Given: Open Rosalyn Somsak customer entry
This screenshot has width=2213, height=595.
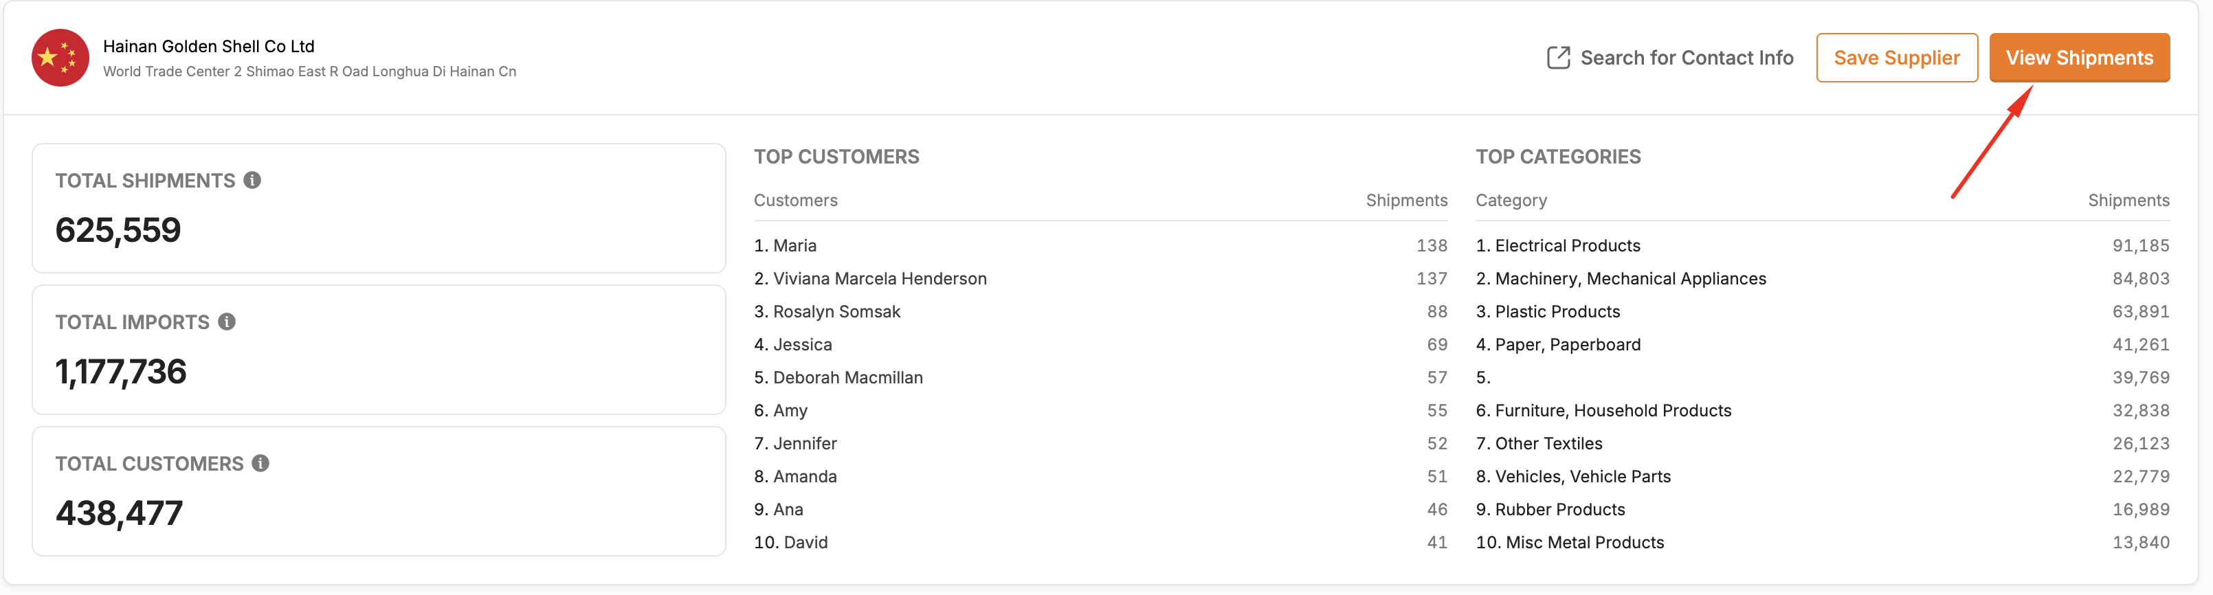Looking at the screenshot, I should (x=836, y=312).
